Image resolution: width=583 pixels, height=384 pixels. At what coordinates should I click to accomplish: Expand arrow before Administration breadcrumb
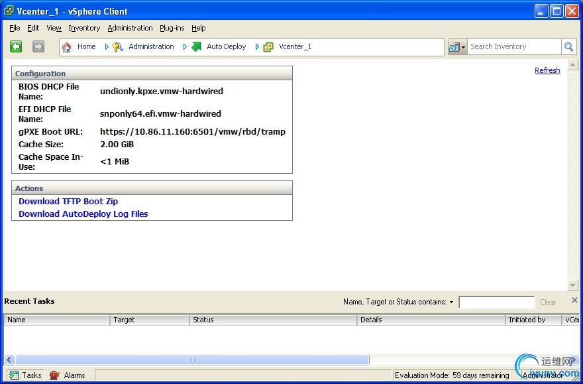[x=107, y=47]
